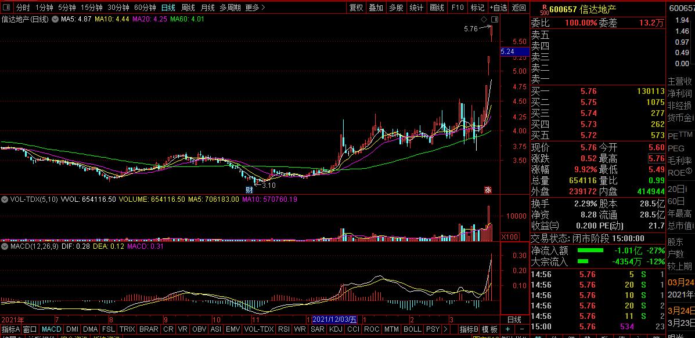The height and width of the screenshot is (338, 695).
Task: Zoom in with the plus button
Action: click(x=508, y=330)
